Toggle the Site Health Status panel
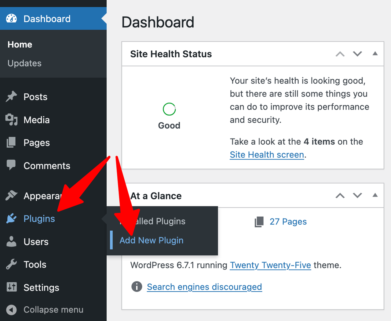 [375, 54]
